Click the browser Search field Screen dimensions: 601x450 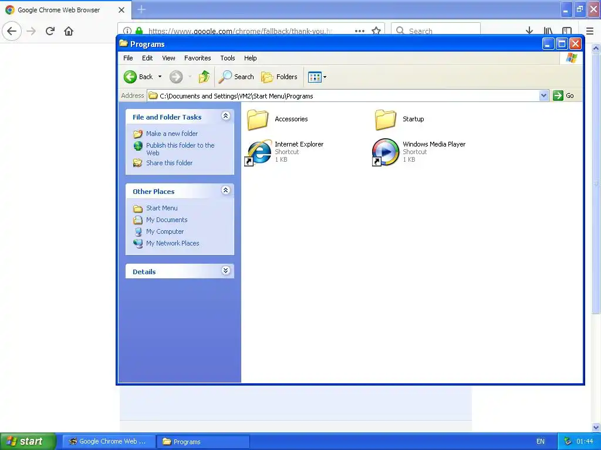(435, 30)
